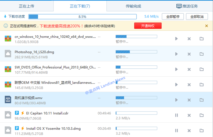Click 全部取消 button
This screenshot has height=137, width=213.
[197, 16]
